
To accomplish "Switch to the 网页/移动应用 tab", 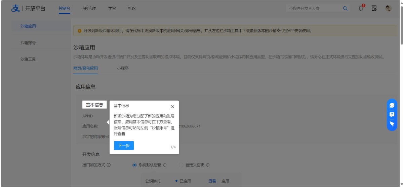I will (85, 68).
